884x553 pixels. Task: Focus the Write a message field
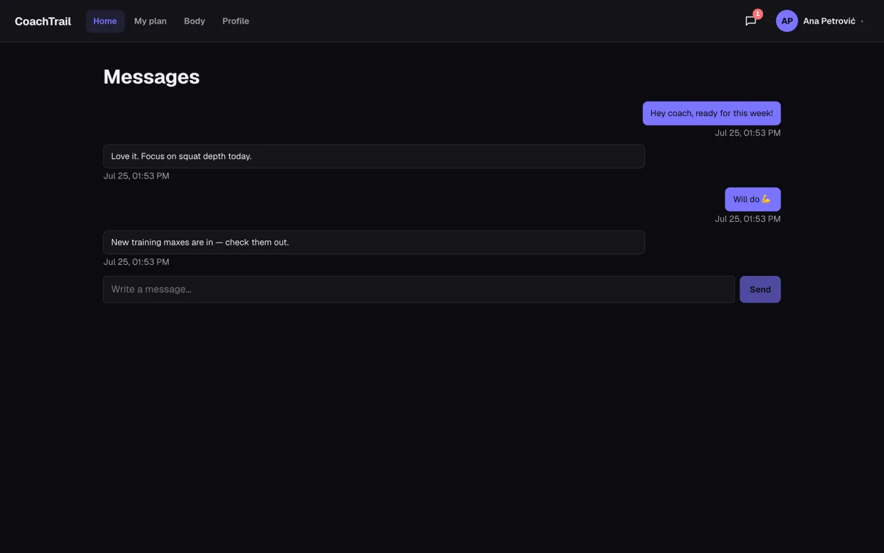coord(419,290)
